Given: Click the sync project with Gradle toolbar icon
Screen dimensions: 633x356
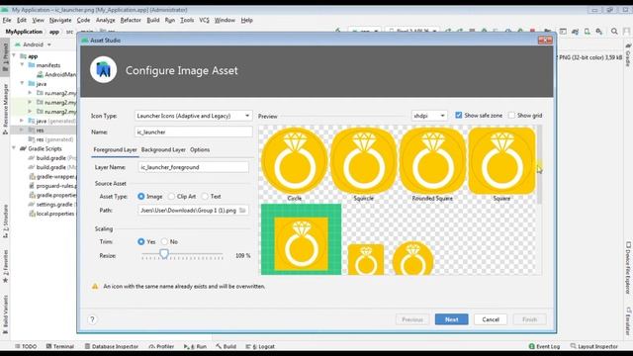Looking at the screenshot, I should (575, 31).
